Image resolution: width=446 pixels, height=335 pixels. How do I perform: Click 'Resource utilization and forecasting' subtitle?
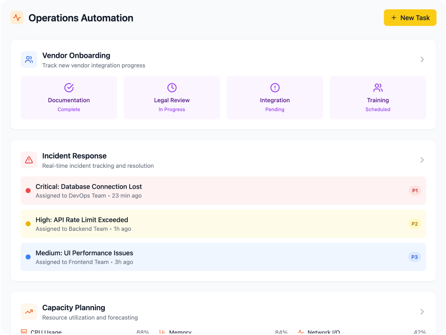coord(90,318)
